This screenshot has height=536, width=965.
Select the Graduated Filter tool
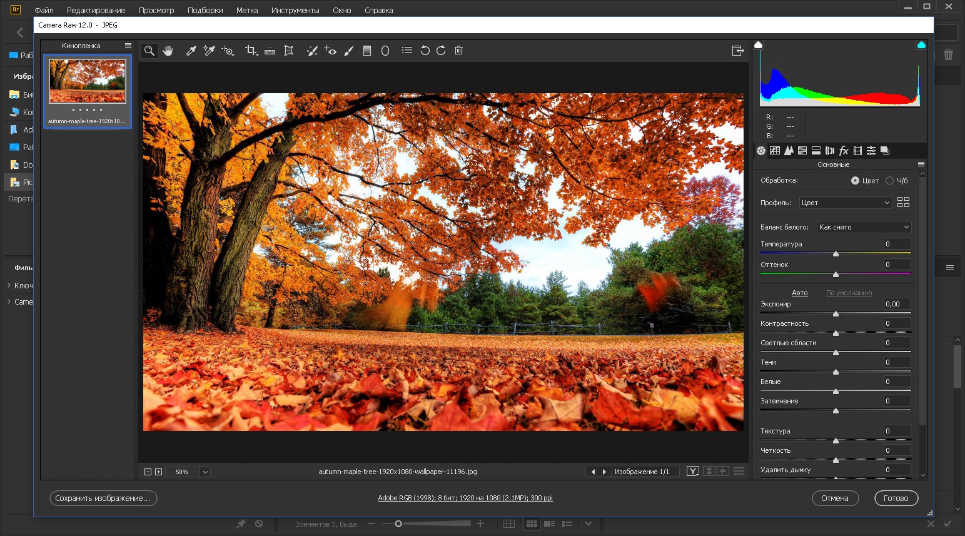click(367, 51)
